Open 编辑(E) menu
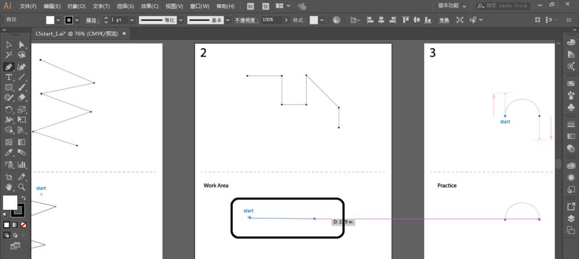This screenshot has width=579, height=259. click(x=52, y=6)
